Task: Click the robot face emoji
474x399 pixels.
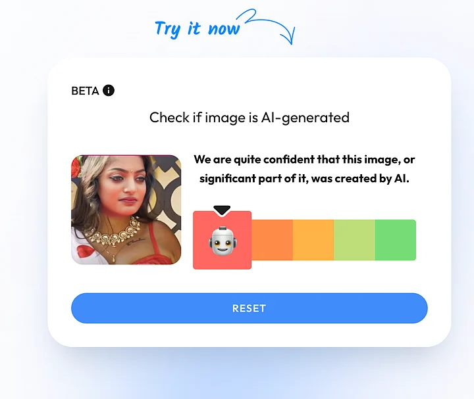Action: 223,241
